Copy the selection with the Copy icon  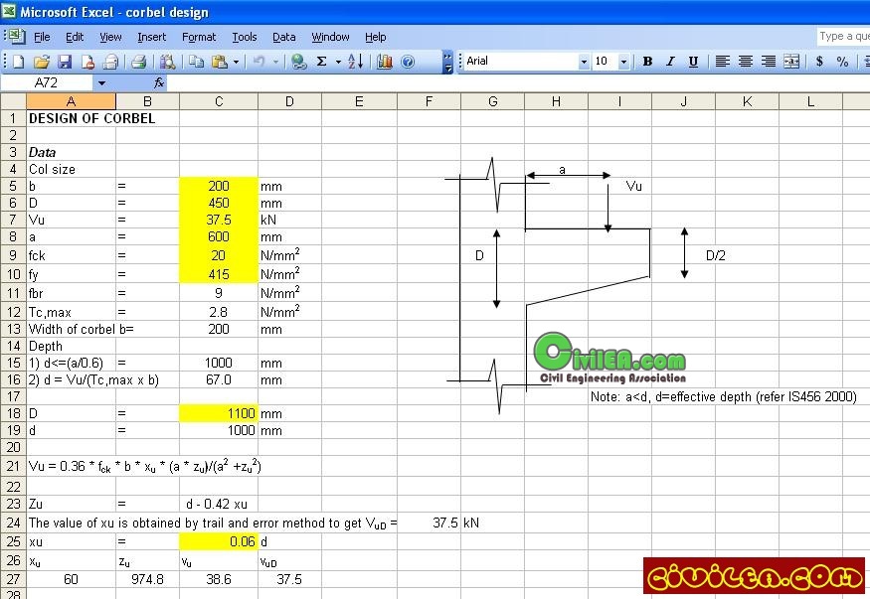pos(196,62)
